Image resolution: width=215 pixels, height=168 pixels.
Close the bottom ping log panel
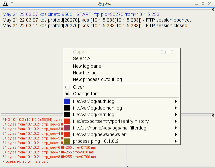point(213,116)
